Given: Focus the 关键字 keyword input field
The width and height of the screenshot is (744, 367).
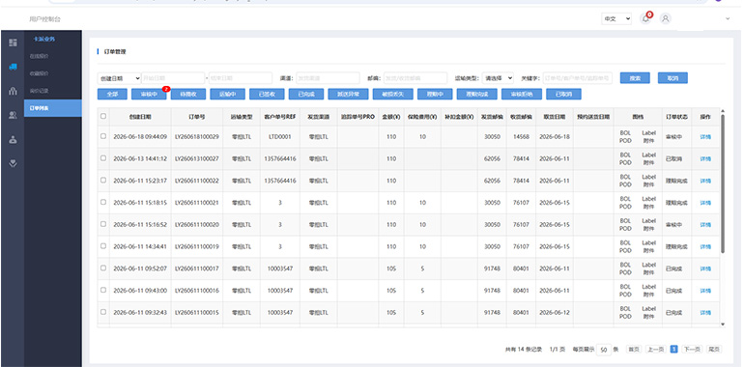Looking at the screenshot, I should pos(578,78).
